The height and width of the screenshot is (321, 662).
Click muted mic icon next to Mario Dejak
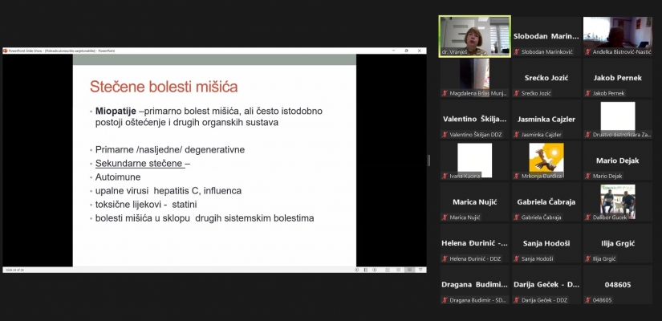[x=587, y=176]
